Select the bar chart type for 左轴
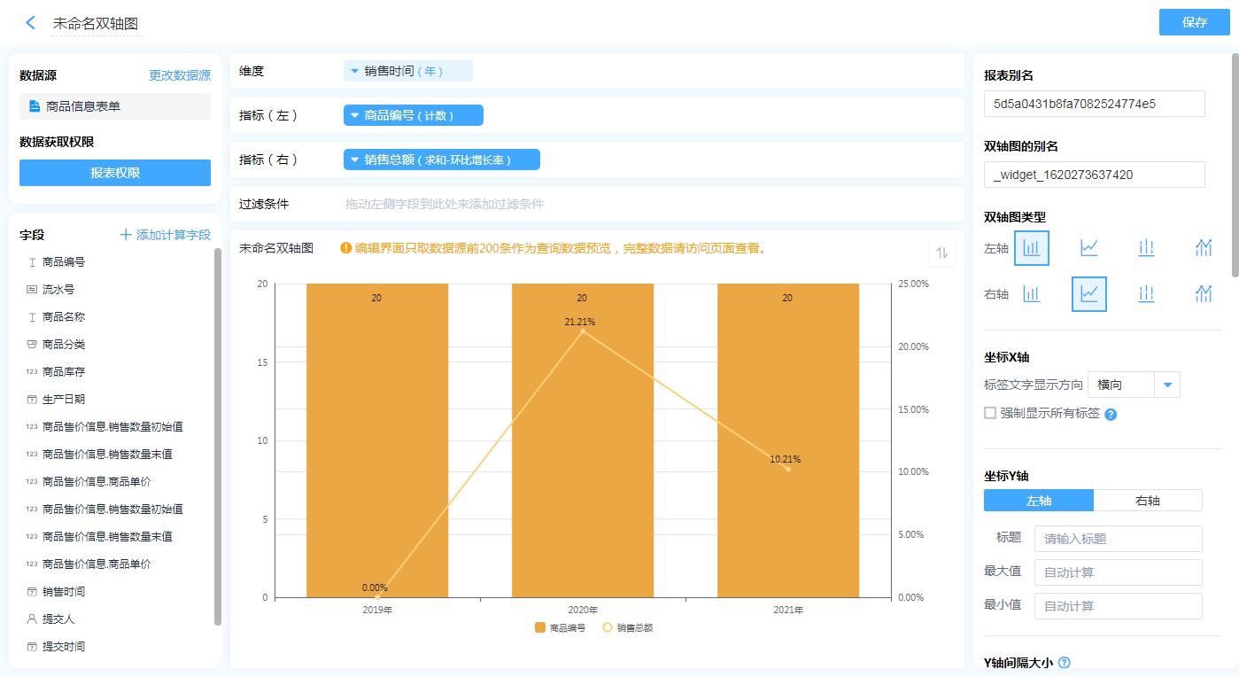The height and width of the screenshot is (677, 1239). click(1032, 248)
